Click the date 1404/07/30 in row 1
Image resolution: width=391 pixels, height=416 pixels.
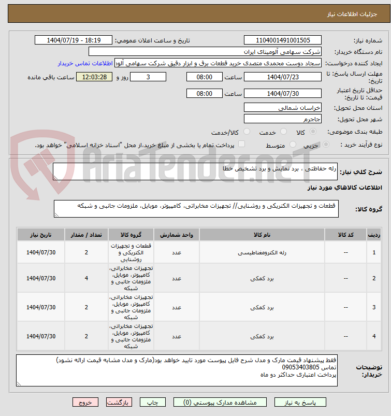point(41,253)
